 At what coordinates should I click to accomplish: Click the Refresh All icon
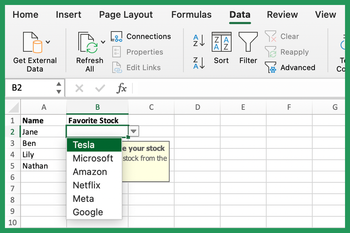(88, 42)
